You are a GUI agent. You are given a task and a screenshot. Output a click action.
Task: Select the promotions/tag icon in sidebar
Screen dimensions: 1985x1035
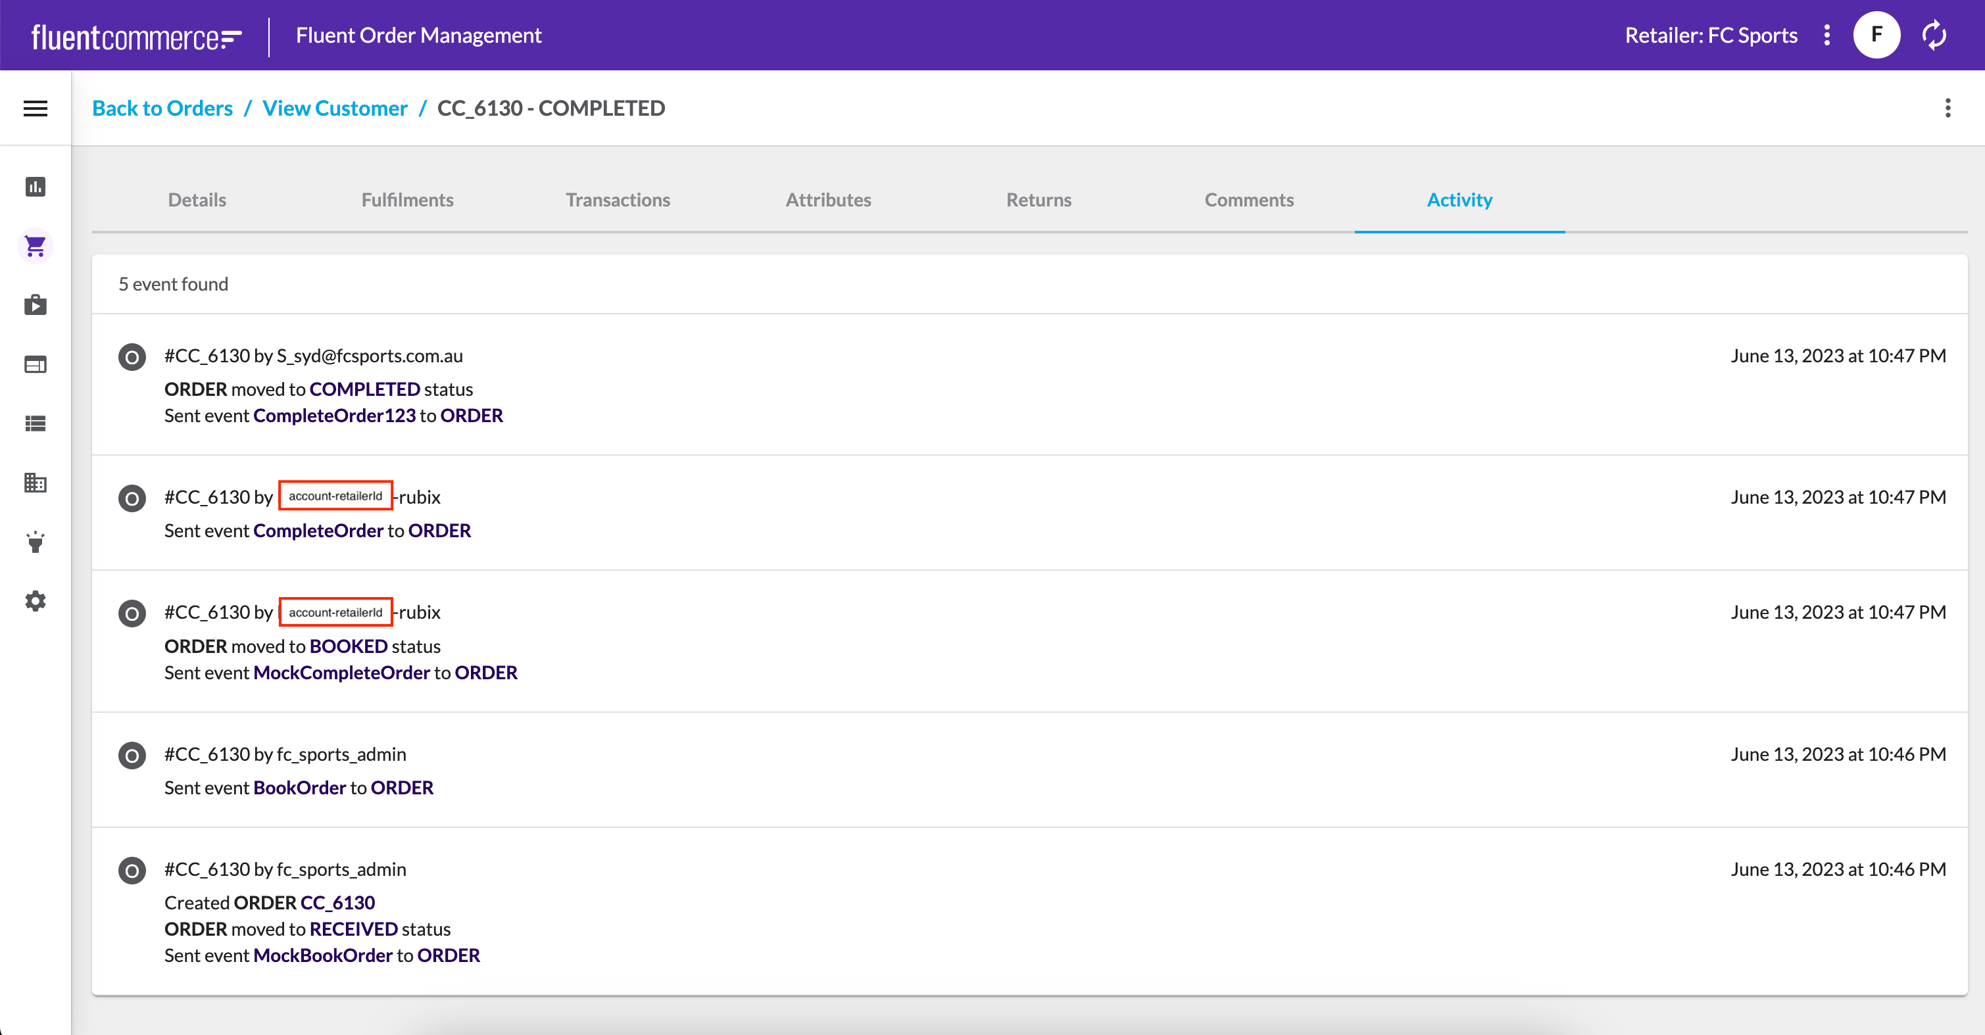pos(36,542)
